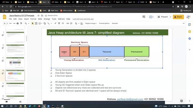The image size is (193, 108).
Task: Open the Present options dropdown arrow
Action: tap(170, 17)
